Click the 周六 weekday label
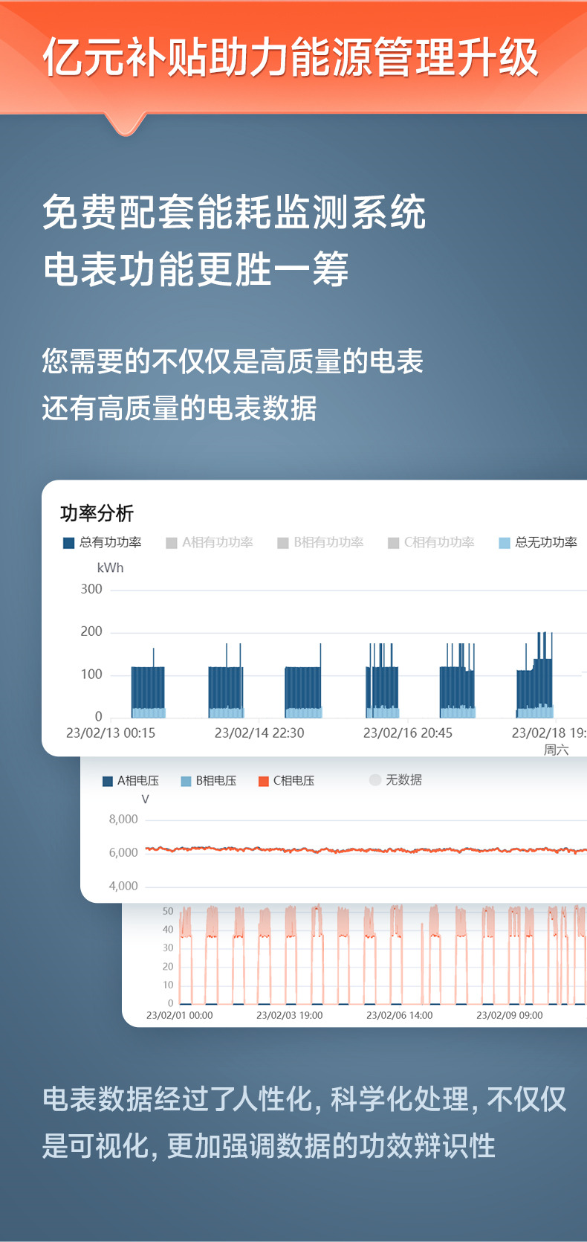Screen dimensions: 587x1242 (557, 750)
